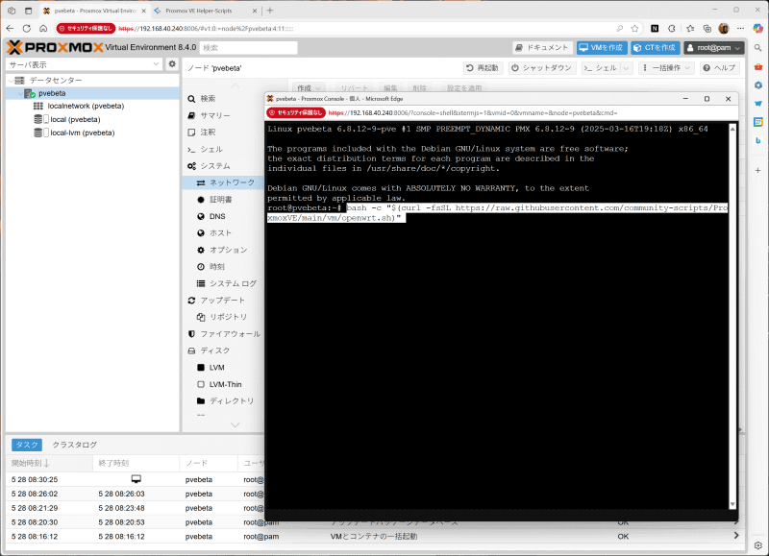Click VMを作成 button
The image size is (769, 556).
point(602,47)
